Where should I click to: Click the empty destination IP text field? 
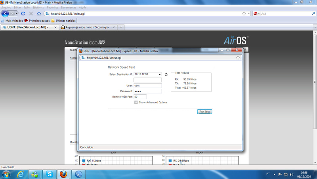[x=147, y=80]
